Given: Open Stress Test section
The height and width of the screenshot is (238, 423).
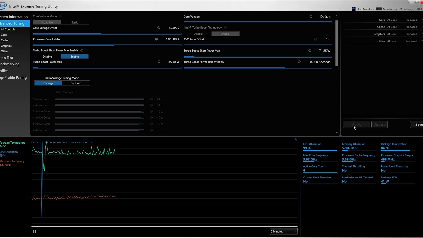Looking at the screenshot, I should click(7, 58).
